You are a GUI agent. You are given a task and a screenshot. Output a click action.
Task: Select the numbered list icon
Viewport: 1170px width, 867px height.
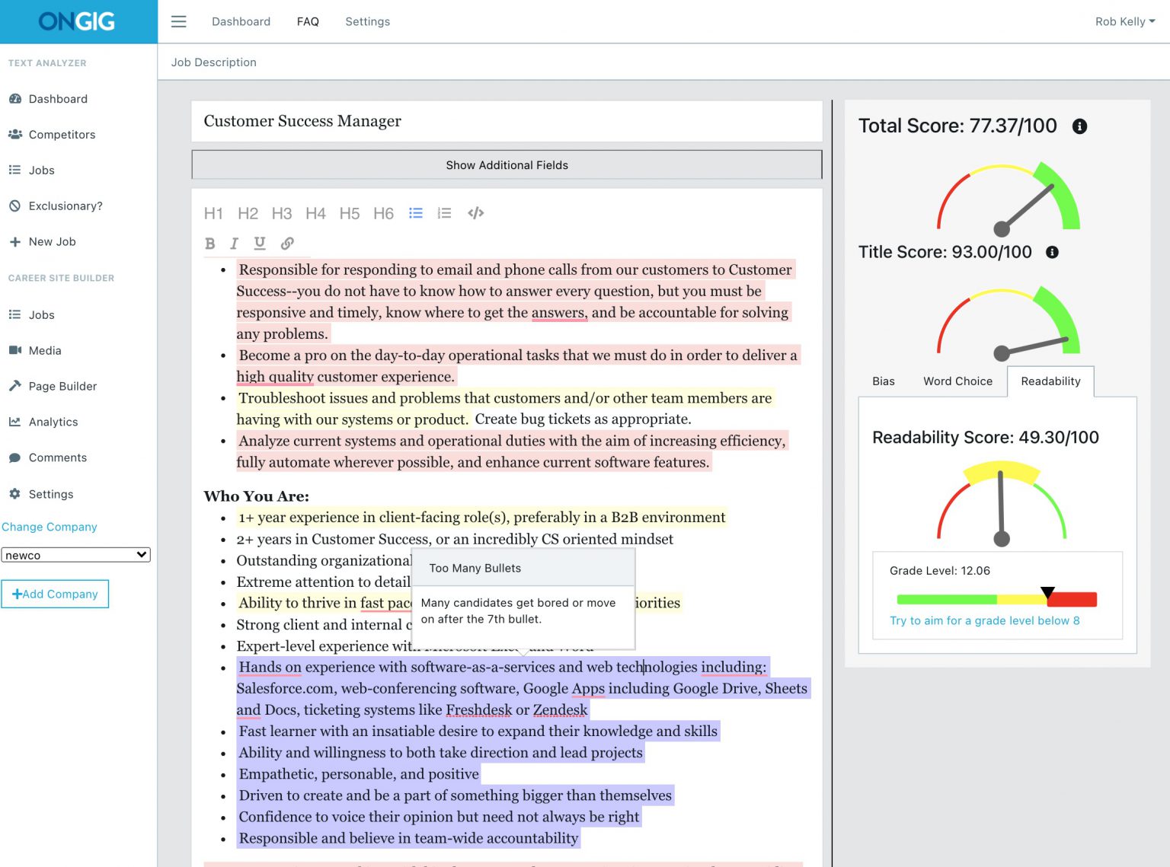(x=444, y=213)
